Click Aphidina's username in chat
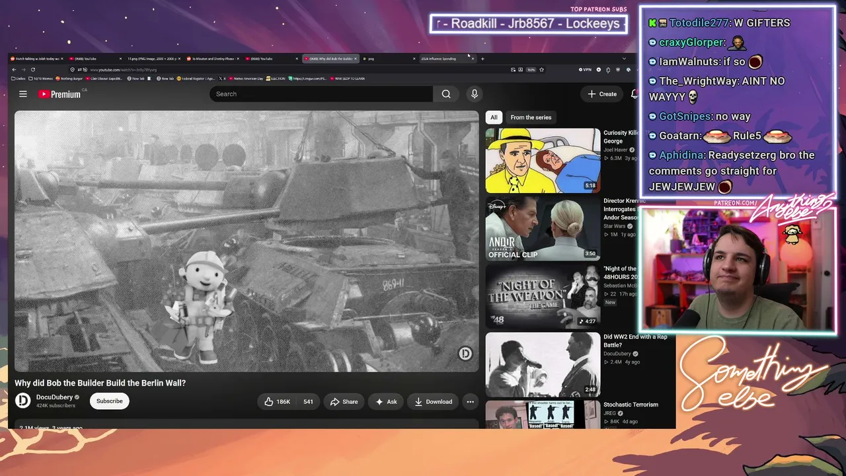 pos(681,155)
